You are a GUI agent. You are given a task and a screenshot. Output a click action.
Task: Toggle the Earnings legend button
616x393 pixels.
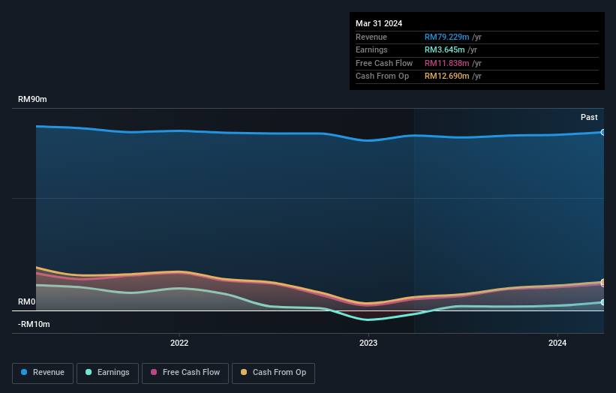107,373
